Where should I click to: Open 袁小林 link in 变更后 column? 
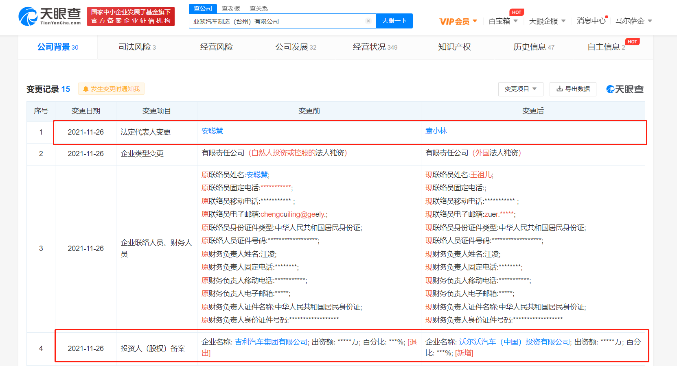[x=436, y=131]
